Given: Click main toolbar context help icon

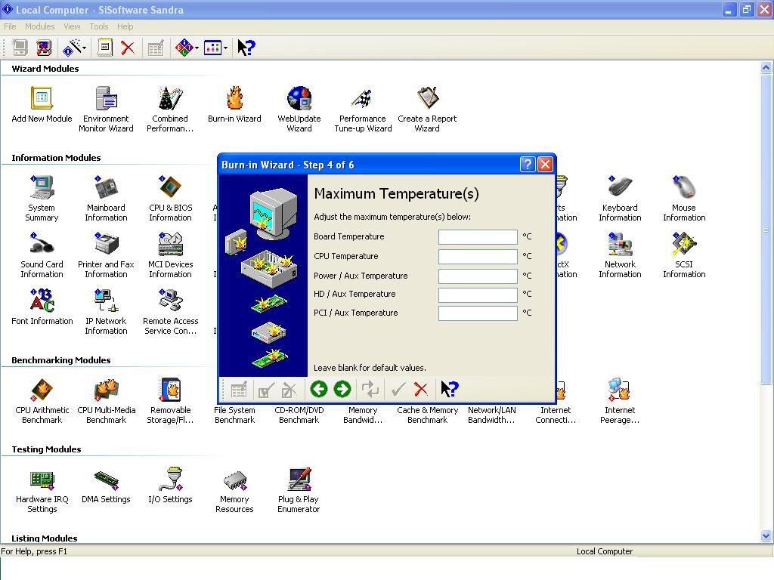Looking at the screenshot, I should [246, 48].
